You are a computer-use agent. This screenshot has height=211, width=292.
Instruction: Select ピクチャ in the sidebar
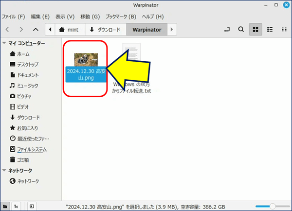(24, 96)
